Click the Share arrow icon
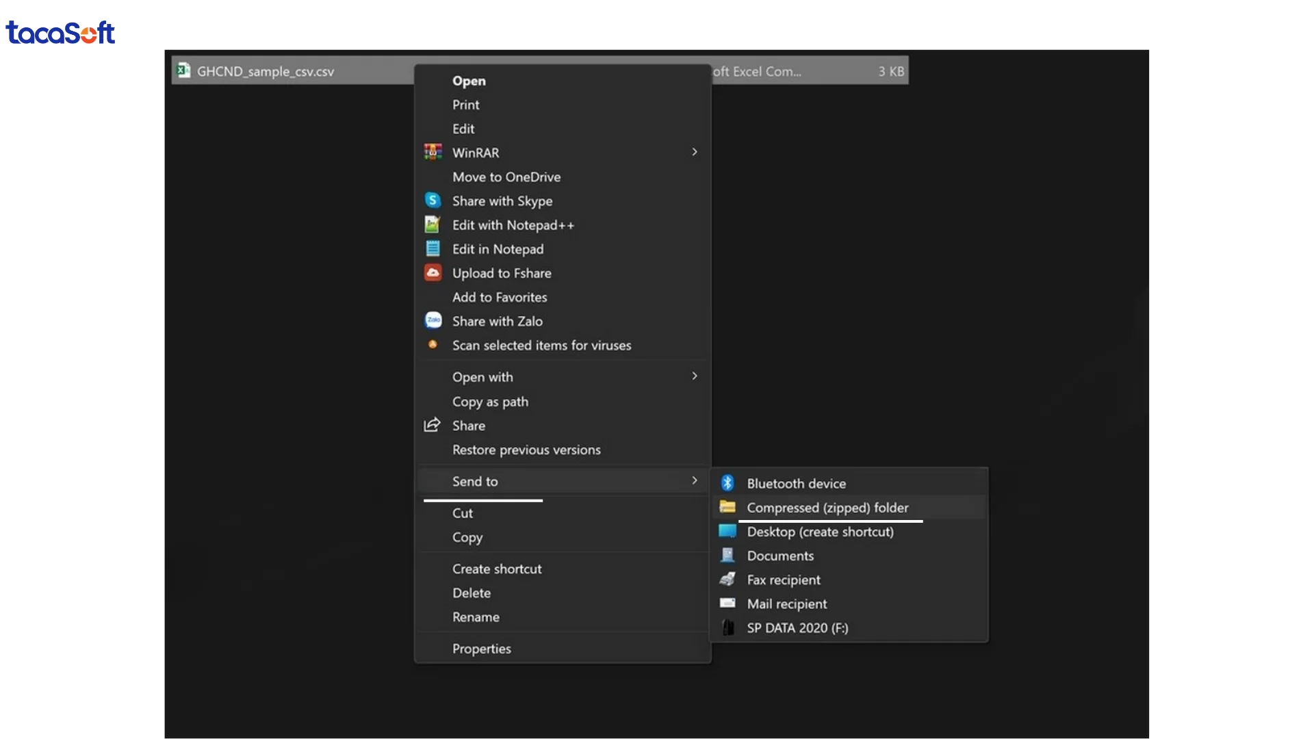 [432, 425]
